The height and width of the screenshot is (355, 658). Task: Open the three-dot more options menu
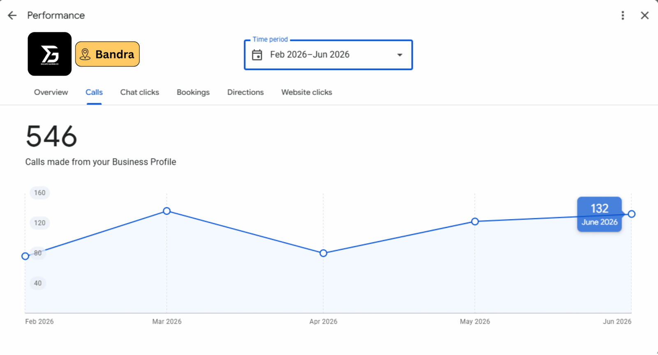[x=623, y=16]
